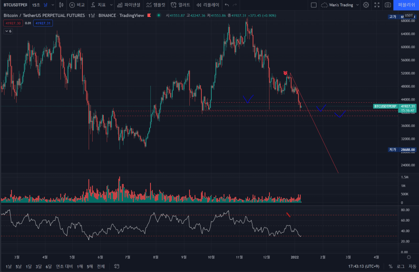Viewport: 419px width, 272px height.
Task: Open chart settings gear in top toolbar
Action: (366, 5)
